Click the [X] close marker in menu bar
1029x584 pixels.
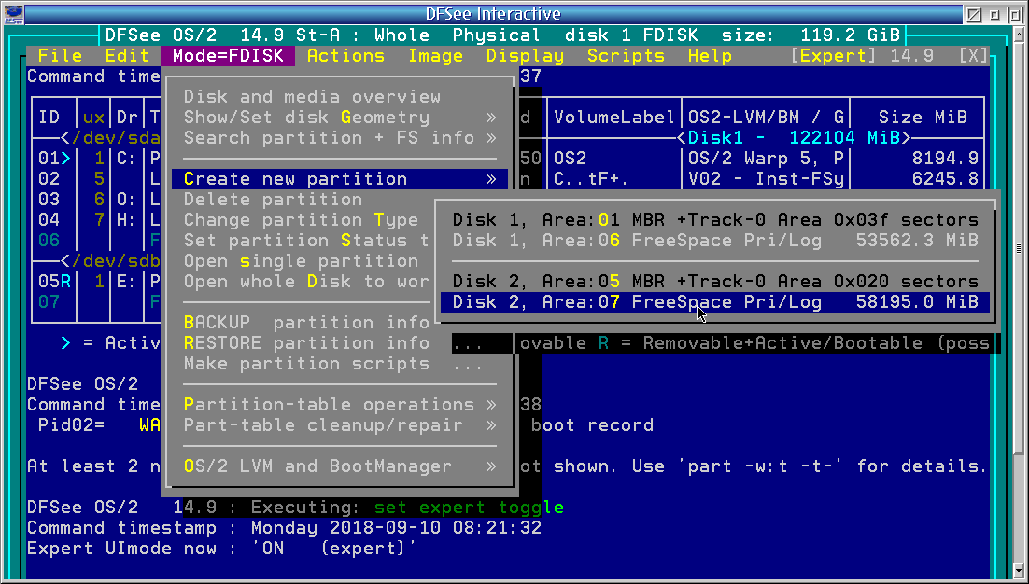pyautogui.click(x=973, y=56)
